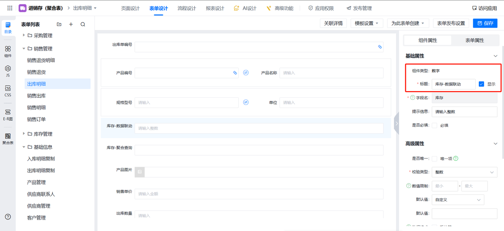Click the search icon in 表单列表

pos(83,24)
